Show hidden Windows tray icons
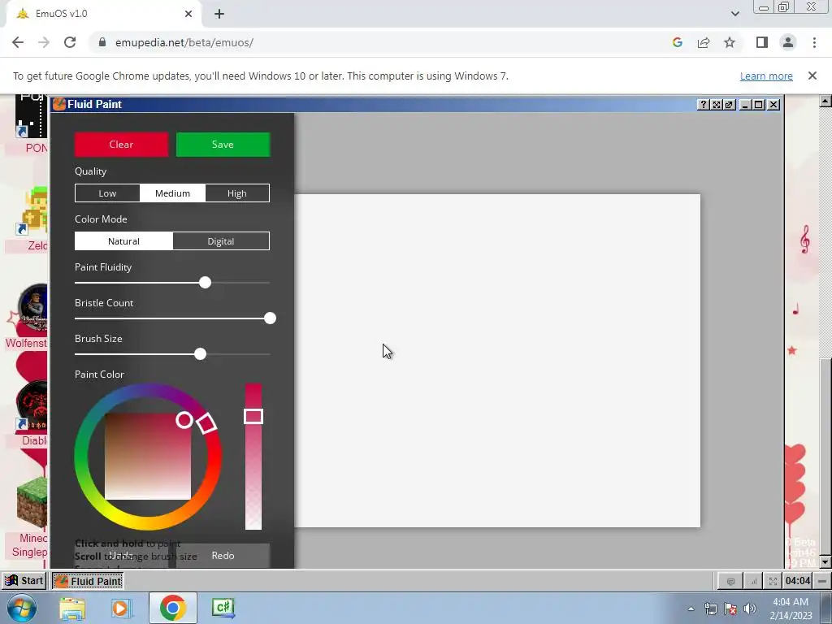832x624 pixels. tap(691, 609)
